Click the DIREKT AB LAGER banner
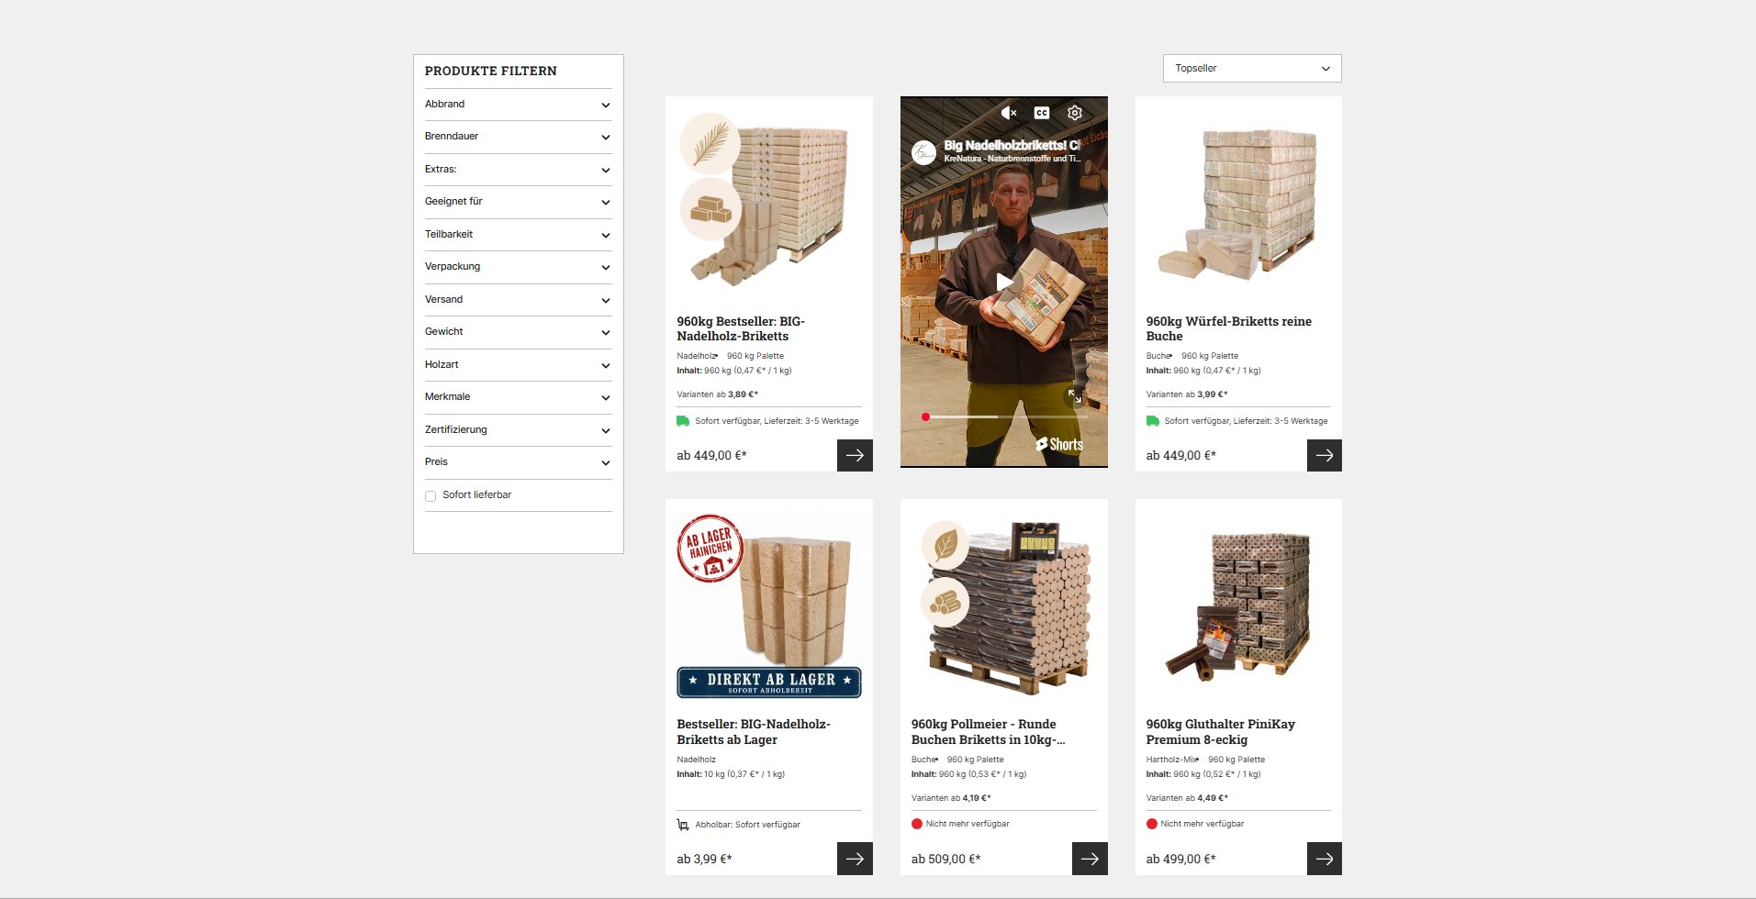This screenshot has width=1756, height=899. pyautogui.click(x=769, y=683)
